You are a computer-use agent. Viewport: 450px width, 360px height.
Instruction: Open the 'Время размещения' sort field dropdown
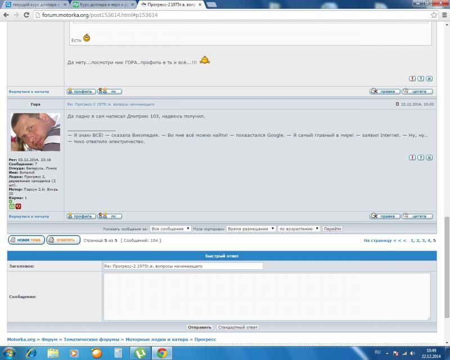(251, 229)
